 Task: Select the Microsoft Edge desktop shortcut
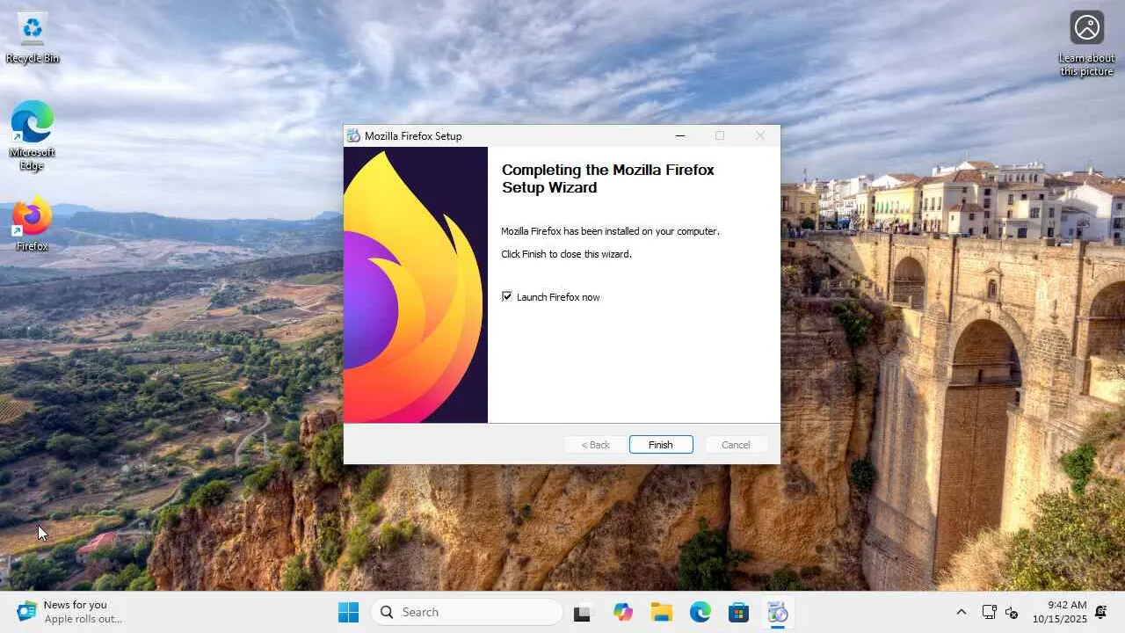pyautogui.click(x=33, y=136)
